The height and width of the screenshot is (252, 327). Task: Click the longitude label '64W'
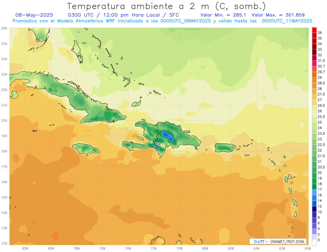(256, 248)
